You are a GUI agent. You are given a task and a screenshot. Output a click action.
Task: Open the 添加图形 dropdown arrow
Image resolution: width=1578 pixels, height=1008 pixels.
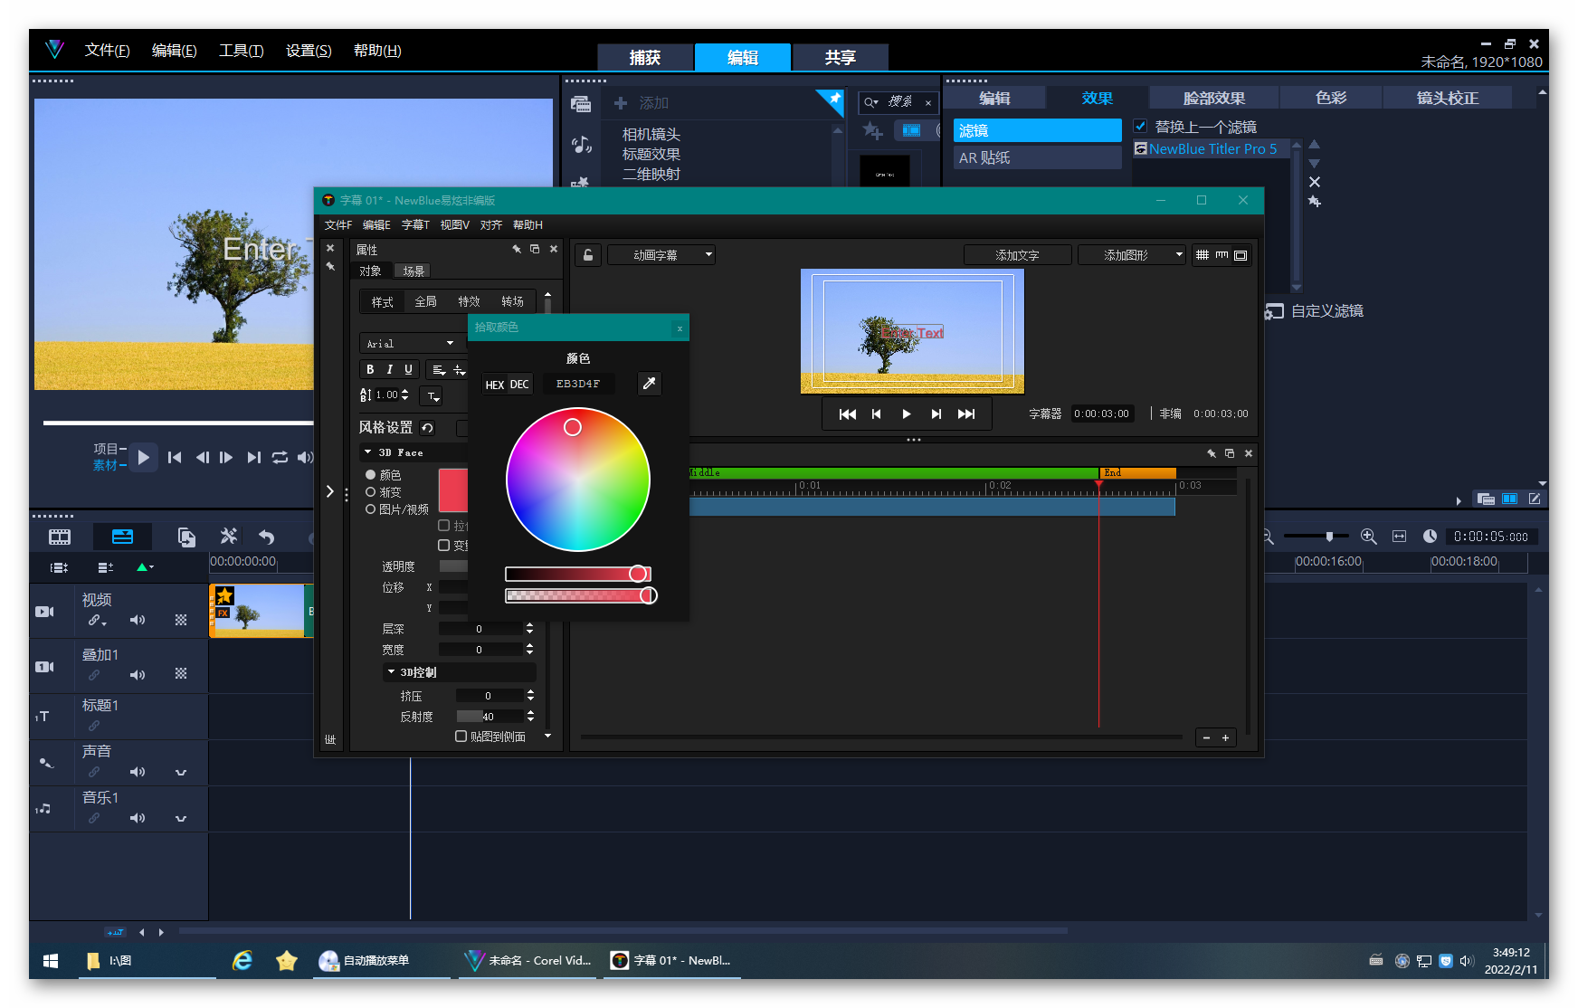(1178, 255)
